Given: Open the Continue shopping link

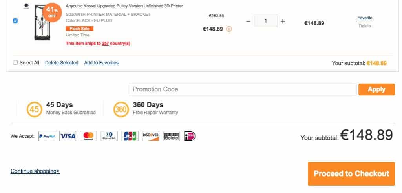Looking at the screenshot, I should coord(35,171).
